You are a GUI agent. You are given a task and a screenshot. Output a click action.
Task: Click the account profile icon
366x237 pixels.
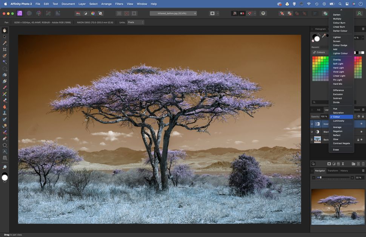click(x=360, y=13)
